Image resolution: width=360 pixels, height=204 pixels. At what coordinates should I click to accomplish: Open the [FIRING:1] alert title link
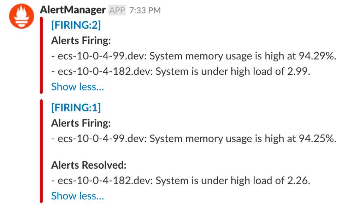coord(76,107)
